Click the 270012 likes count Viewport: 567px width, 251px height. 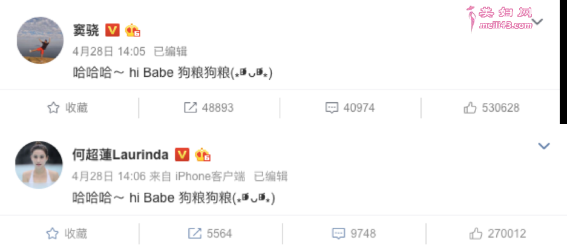506,233
